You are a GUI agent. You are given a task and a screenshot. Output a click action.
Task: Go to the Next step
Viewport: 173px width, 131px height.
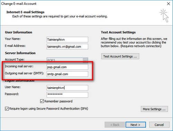point(136,125)
